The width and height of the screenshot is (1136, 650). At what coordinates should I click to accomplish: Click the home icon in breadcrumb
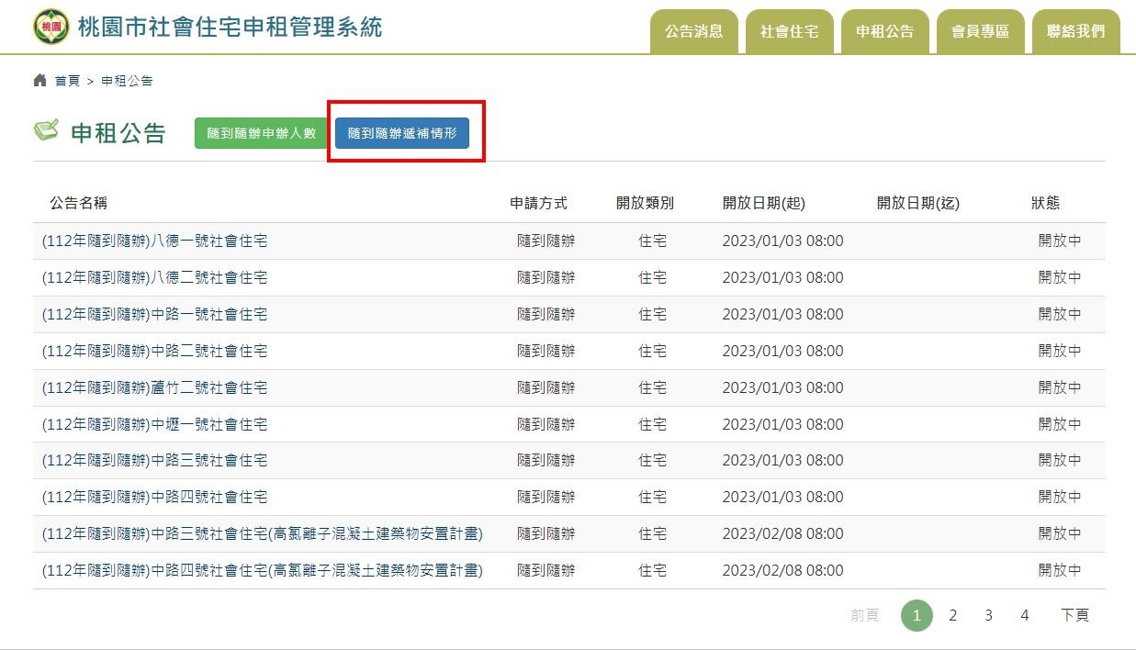39,81
